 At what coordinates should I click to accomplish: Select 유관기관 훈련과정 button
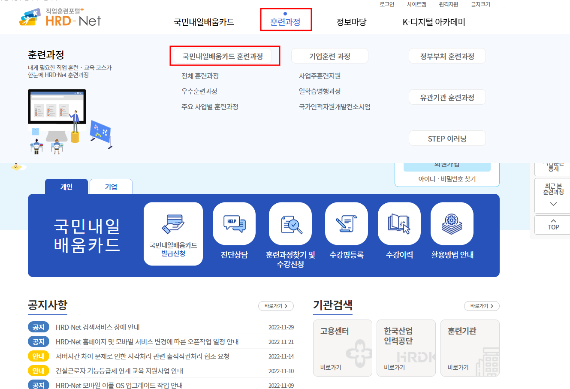click(447, 97)
